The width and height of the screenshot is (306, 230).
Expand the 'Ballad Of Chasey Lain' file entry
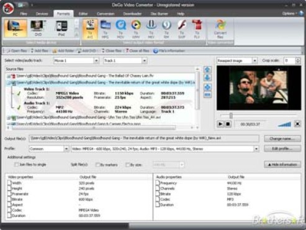tap(9, 76)
